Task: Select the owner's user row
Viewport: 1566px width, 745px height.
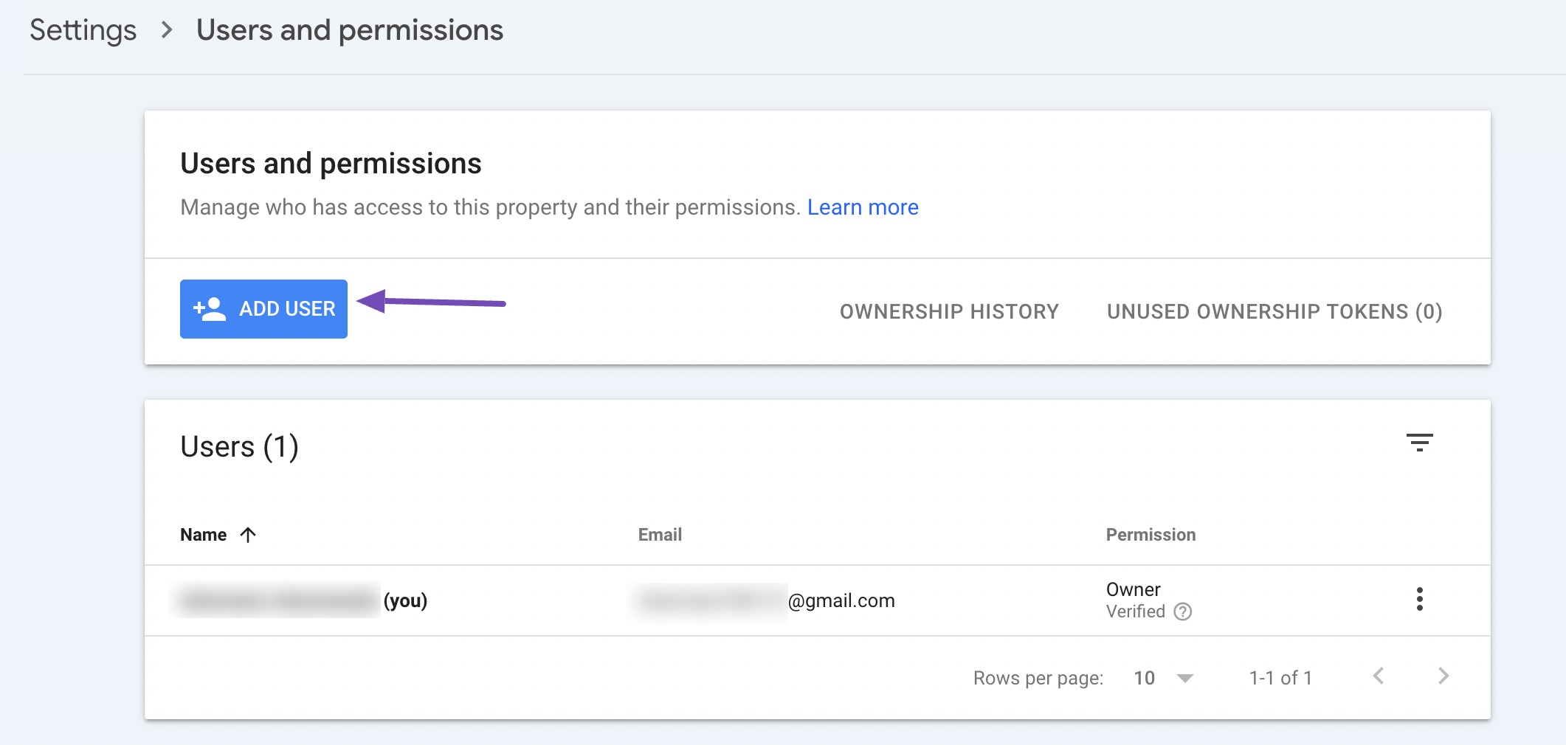Action: tap(517, 600)
